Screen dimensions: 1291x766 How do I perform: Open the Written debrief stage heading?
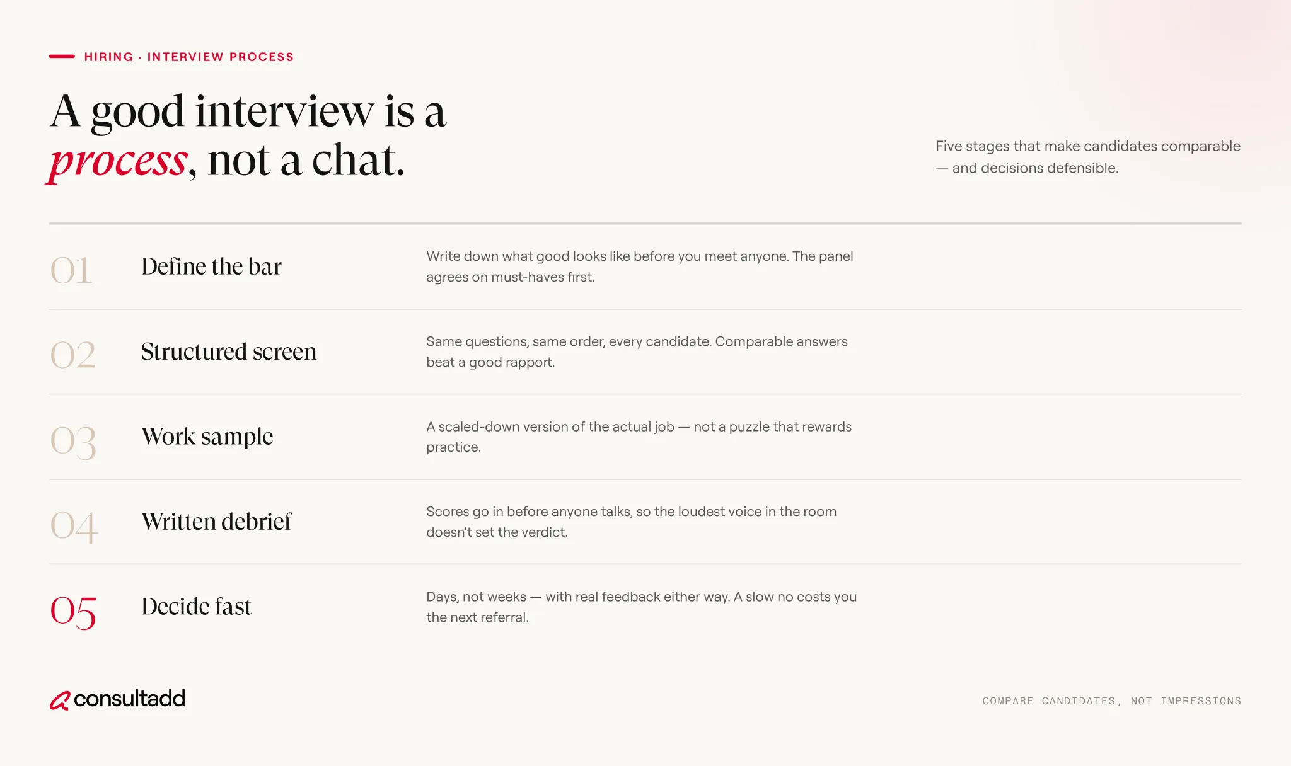216,522
